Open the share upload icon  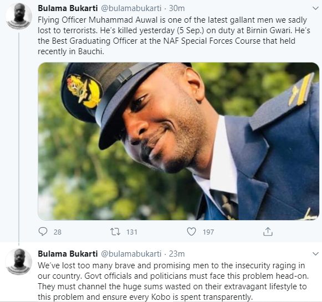click(x=268, y=232)
